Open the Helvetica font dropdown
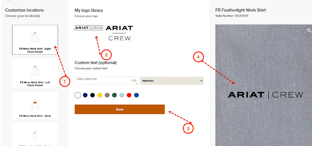 [x=172, y=81]
